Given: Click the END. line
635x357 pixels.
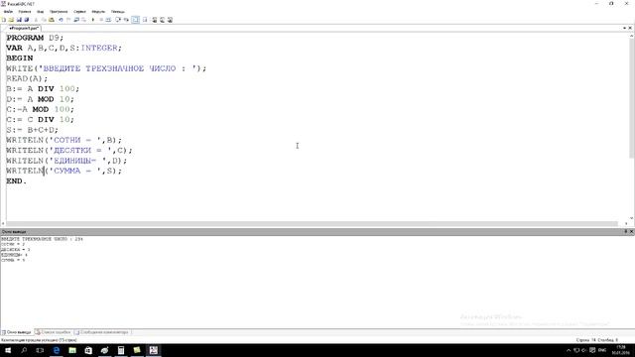Looking at the screenshot, I should click(16, 180).
